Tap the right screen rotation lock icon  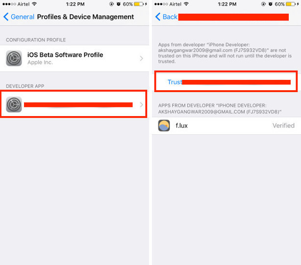click(263, 4)
